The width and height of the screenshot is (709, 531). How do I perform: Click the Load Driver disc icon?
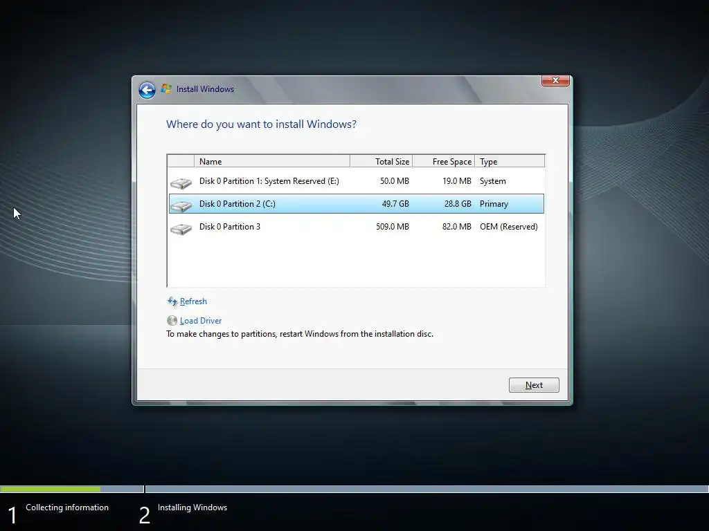[172, 321]
